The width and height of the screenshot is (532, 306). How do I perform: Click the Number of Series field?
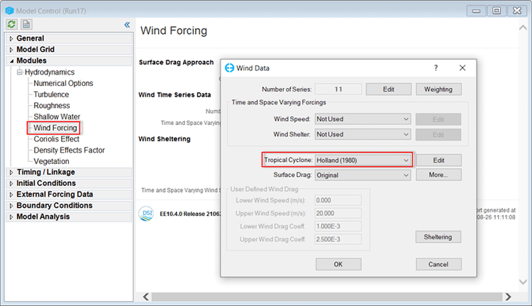point(338,89)
